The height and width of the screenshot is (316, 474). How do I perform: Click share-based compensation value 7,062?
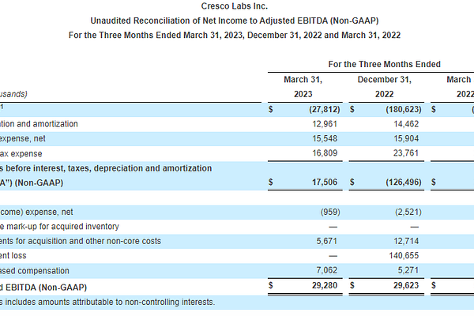(327, 270)
